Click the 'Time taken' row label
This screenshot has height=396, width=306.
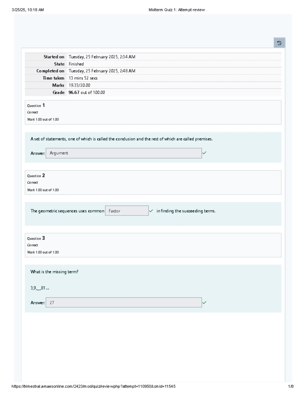point(54,78)
